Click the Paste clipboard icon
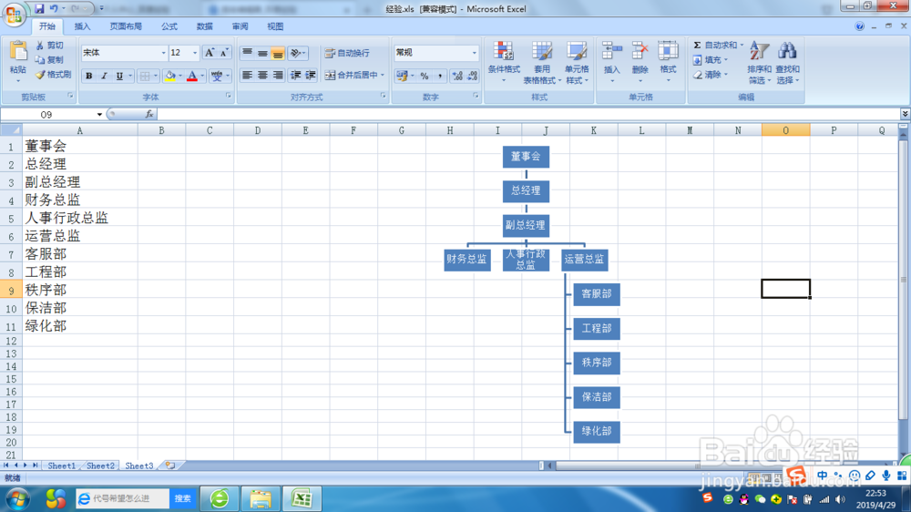Viewport: 911px width, 512px height. (x=18, y=52)
